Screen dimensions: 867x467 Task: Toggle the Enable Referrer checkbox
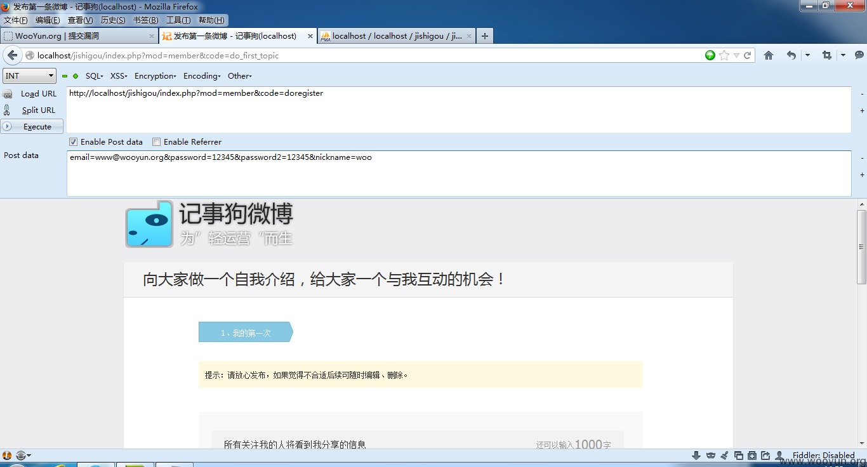point(156,141)
